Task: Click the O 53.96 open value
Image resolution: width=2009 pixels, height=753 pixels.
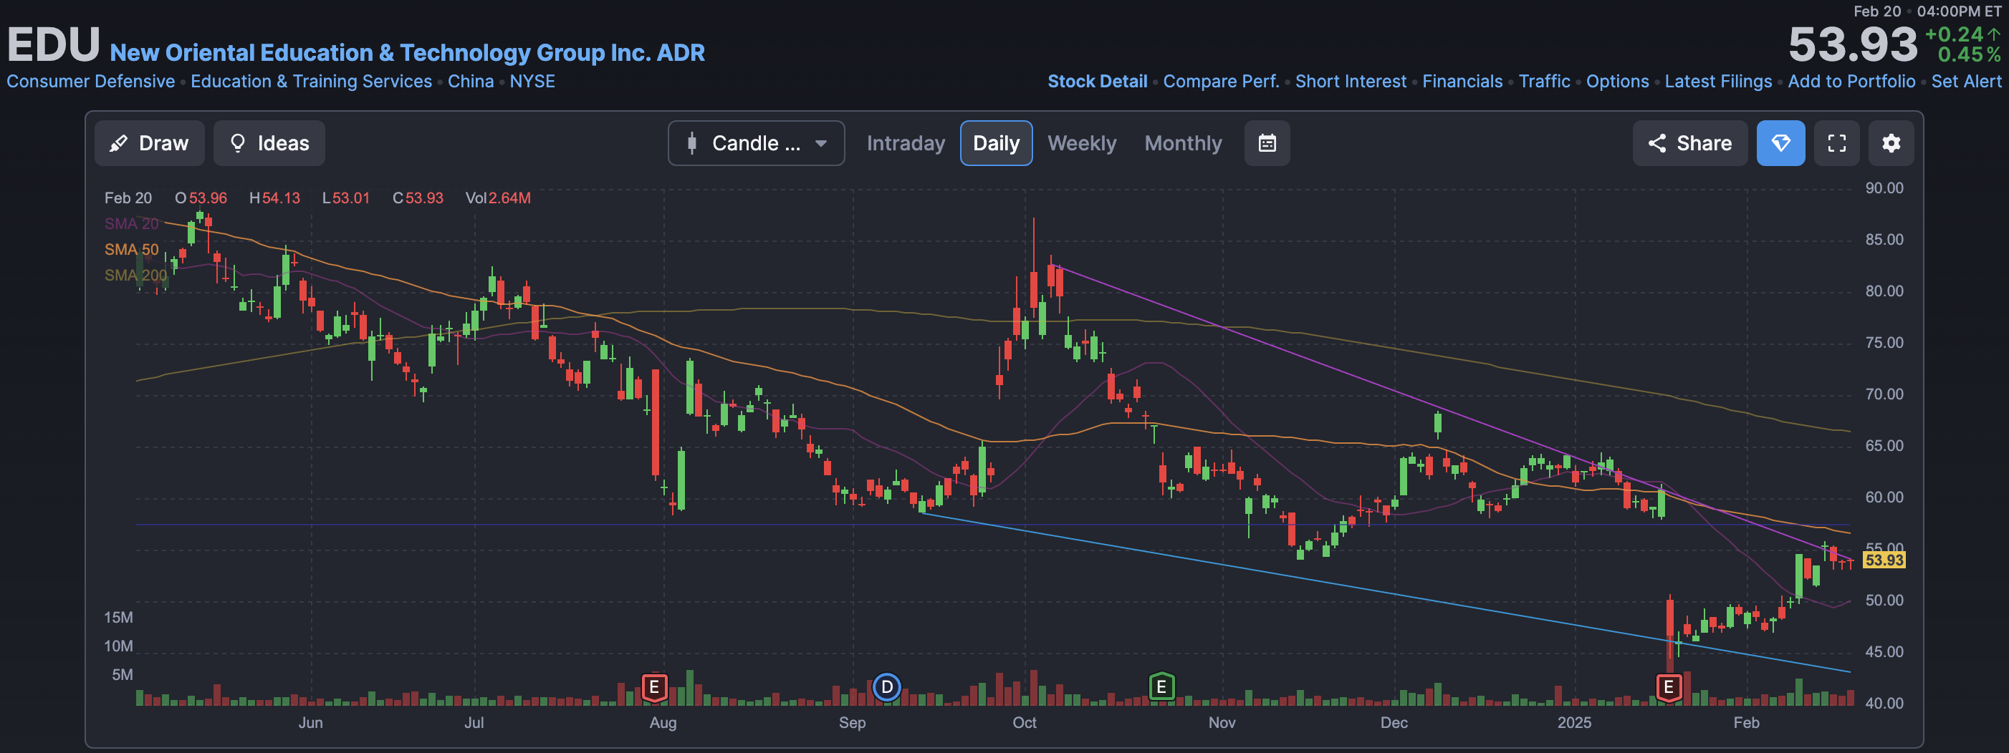Action: (201, 198)
